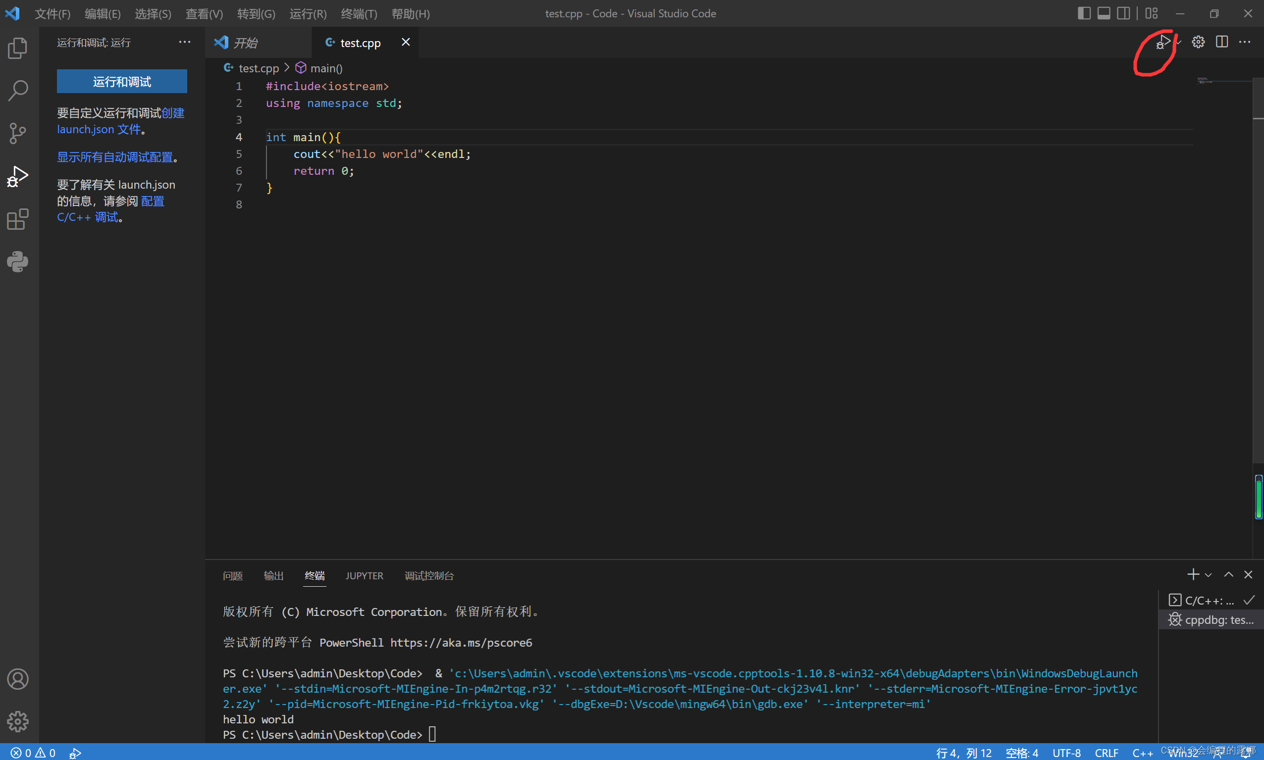The image size is (1264, 760).
Task: Open the Accounts icon in activity bar
Action: point(18,679)
